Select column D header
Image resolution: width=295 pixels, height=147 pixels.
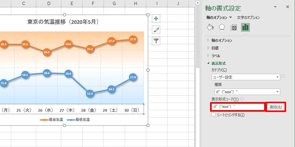(x=49, y=3)
